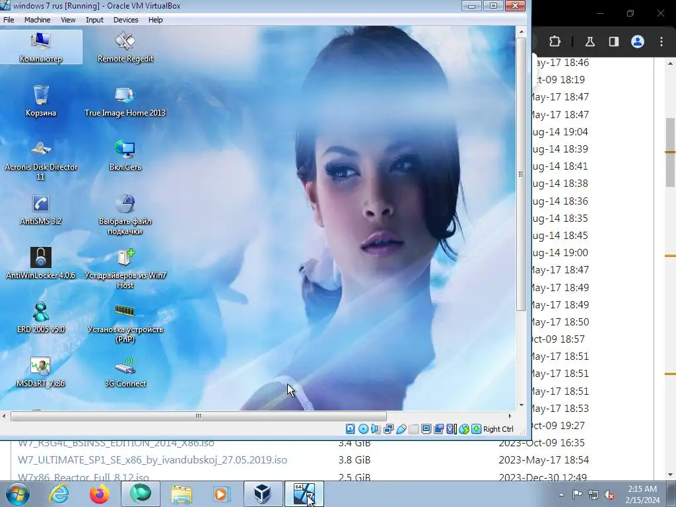Click the USB devices status icon

(x=401, y=429)
